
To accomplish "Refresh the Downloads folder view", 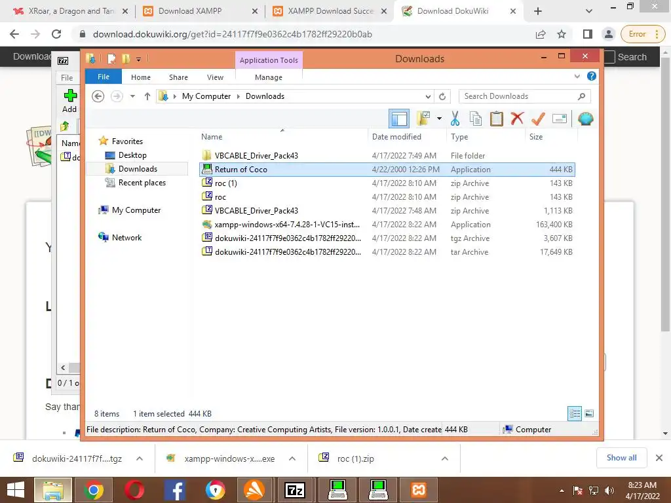I will 442,96.
